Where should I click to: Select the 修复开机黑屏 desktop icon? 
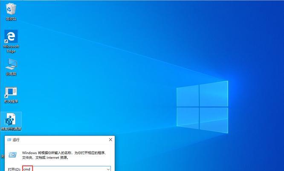point(11,119)
